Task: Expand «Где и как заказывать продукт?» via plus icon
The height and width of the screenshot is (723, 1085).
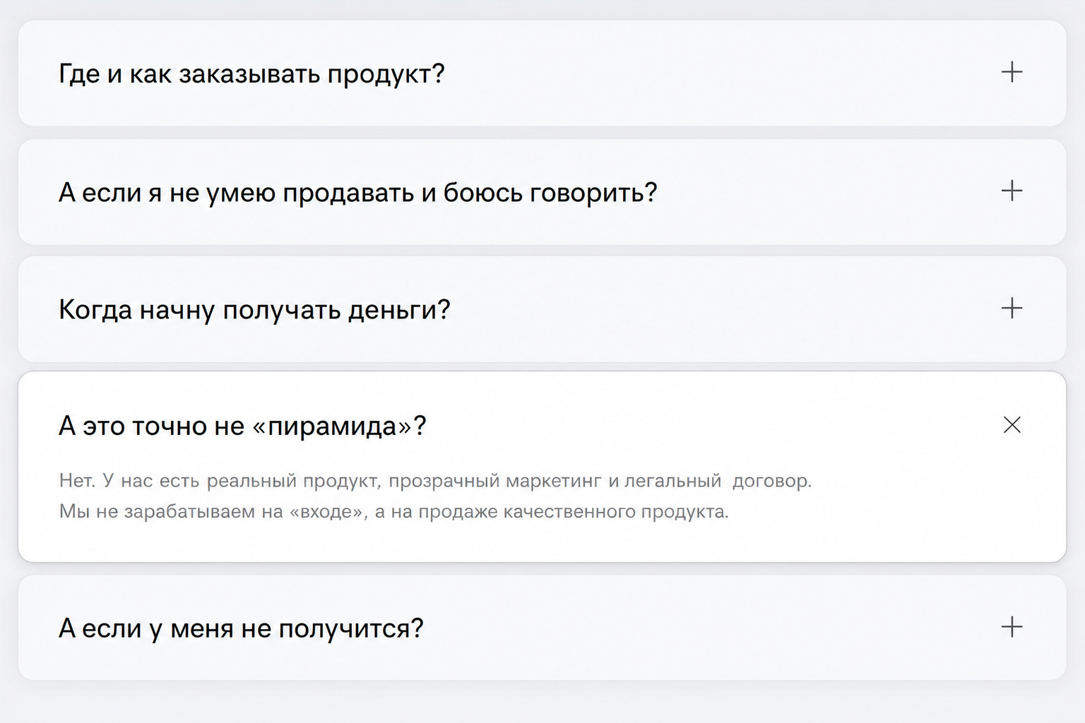Action: click(x=1012, y=72)
